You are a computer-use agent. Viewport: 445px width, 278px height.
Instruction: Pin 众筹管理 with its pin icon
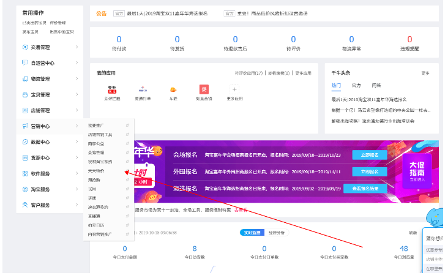point(127,152)
